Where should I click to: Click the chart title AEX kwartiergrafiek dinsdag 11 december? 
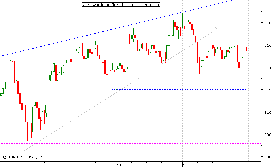[121, 5]
